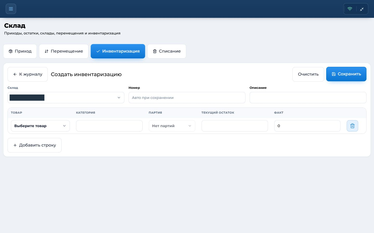
Task: Expand the Выберите товар product dropdown
Action: pos(40,126)
